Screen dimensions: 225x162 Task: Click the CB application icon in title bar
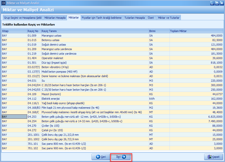tap(3, 3)
